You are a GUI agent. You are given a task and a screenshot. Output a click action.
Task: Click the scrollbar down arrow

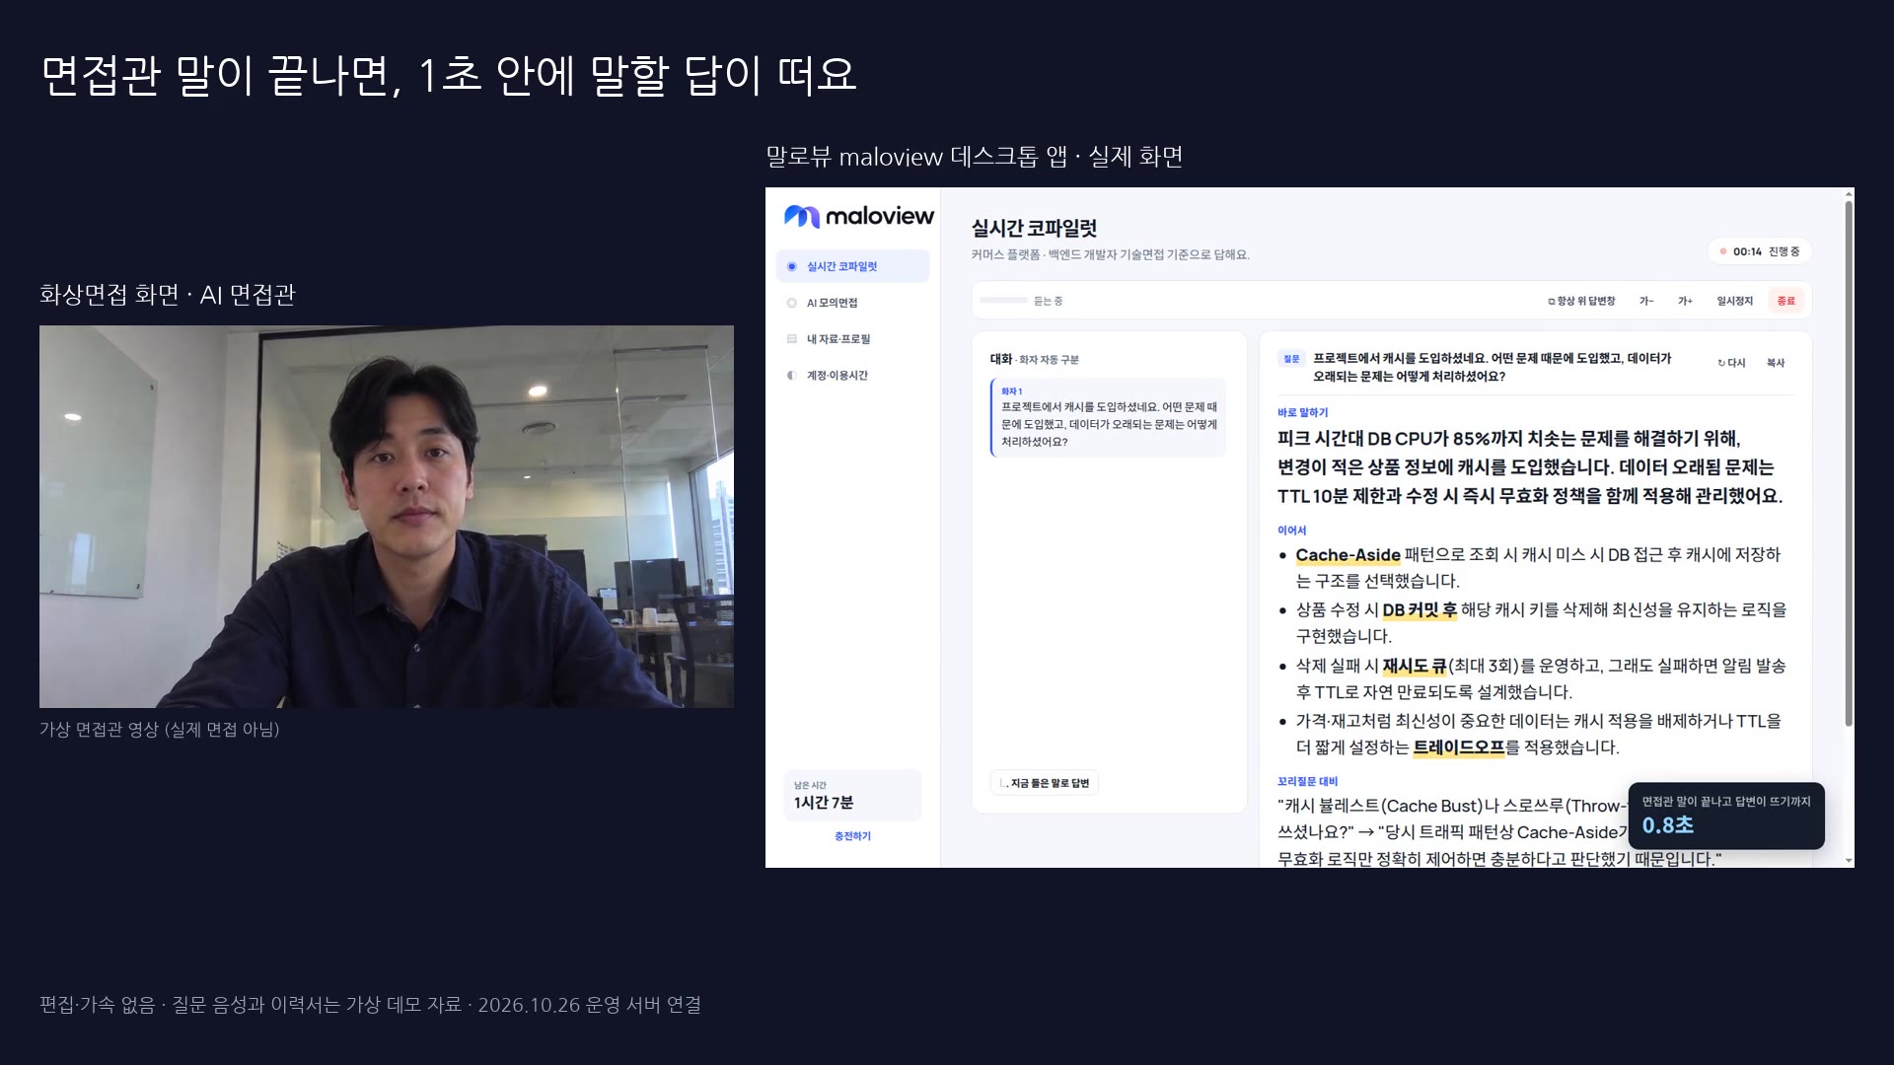pyautogui.click(x=1849, y=861)
